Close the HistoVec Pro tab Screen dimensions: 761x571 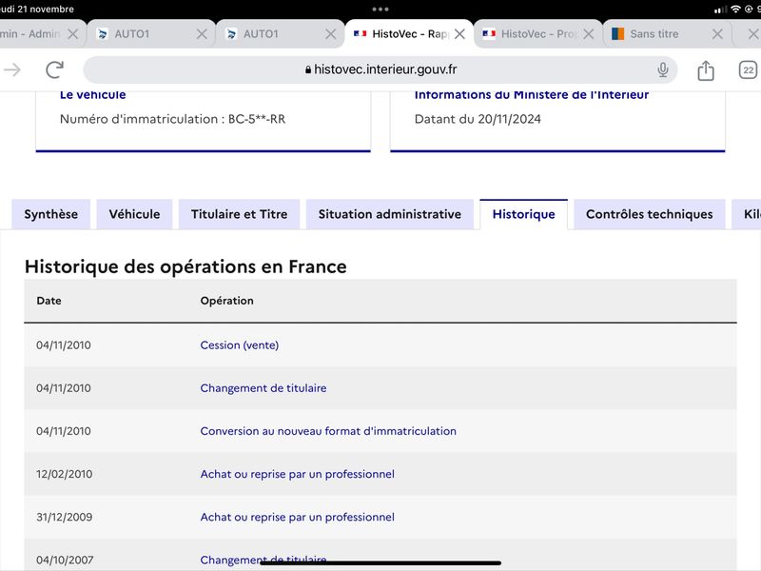[588, 34]
